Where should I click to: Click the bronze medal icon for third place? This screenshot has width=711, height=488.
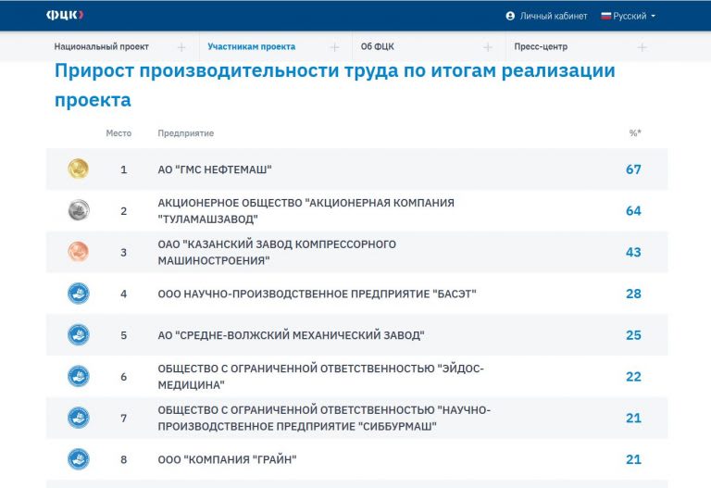(x=78, y=252)
